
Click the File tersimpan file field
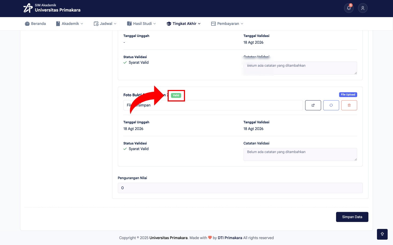[213, 105]
